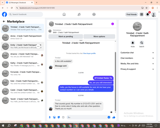Open the Home feed icon
This screenshot has height=128, width=160.
coord(64,14)
